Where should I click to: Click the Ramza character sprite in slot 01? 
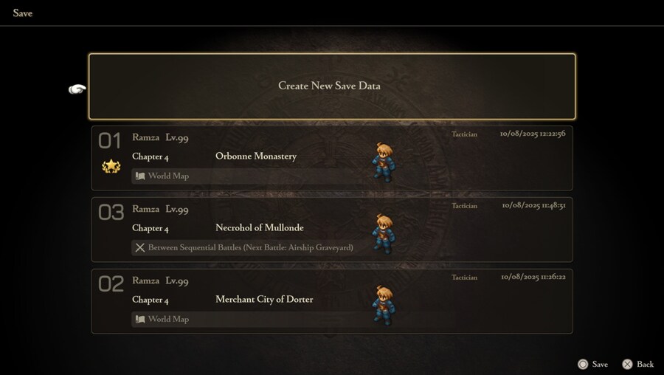382,162
